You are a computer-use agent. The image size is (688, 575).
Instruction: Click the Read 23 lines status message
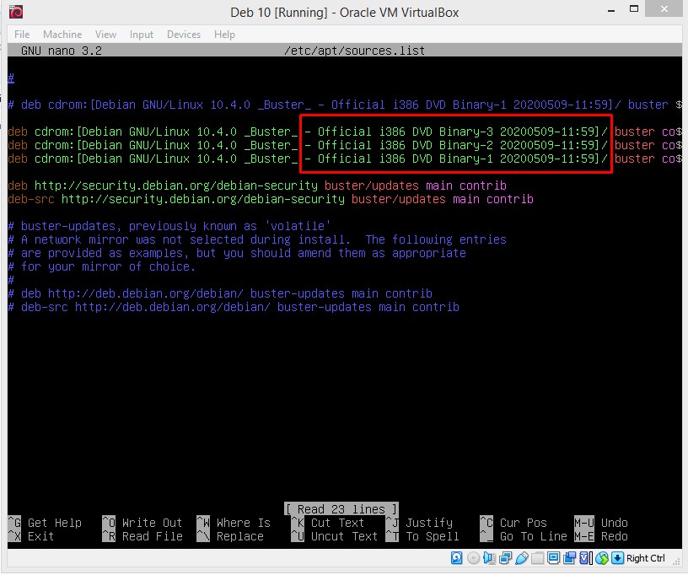[341, 507]
